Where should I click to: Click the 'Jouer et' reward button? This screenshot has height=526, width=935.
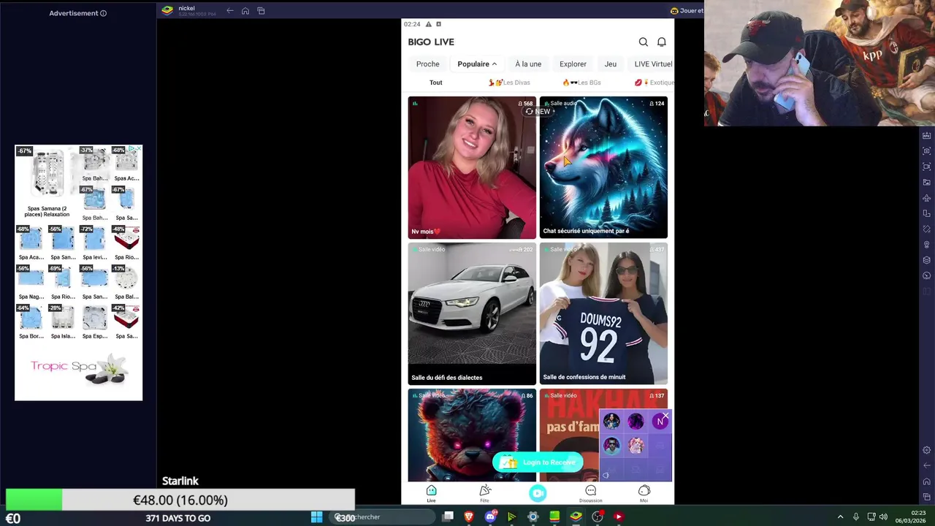[687, 11]
